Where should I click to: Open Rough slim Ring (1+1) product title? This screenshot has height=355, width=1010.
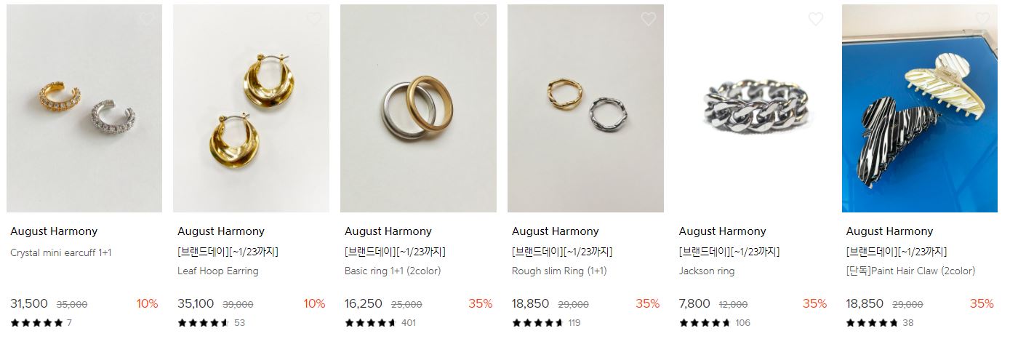(x=559, y=271)
